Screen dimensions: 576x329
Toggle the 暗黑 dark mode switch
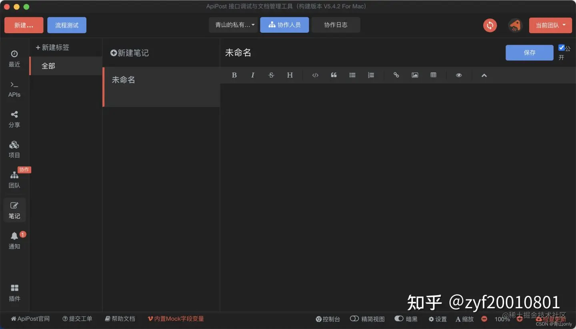399,319
